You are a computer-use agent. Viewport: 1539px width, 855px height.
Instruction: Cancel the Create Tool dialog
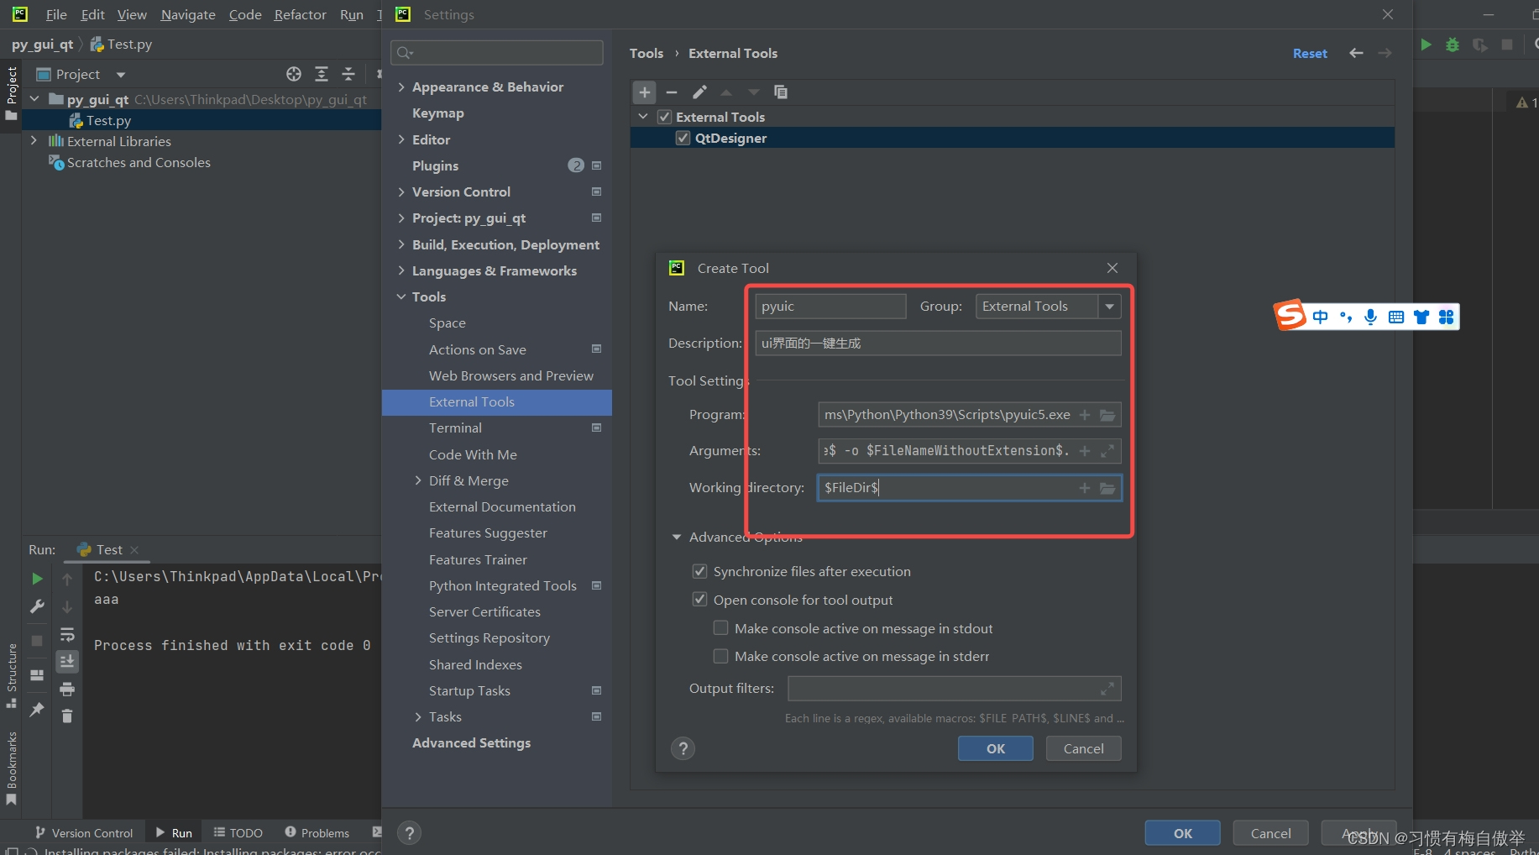pos(1083,748)
